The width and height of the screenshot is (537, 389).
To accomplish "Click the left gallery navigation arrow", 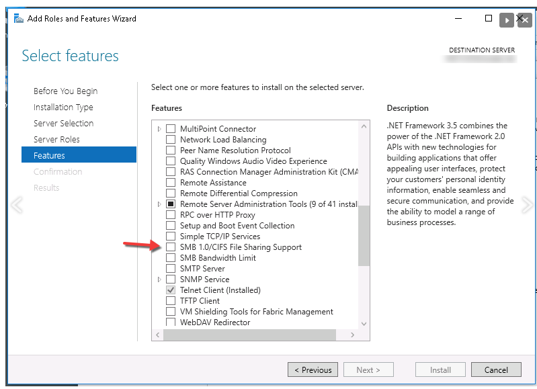I will (15, 205).
